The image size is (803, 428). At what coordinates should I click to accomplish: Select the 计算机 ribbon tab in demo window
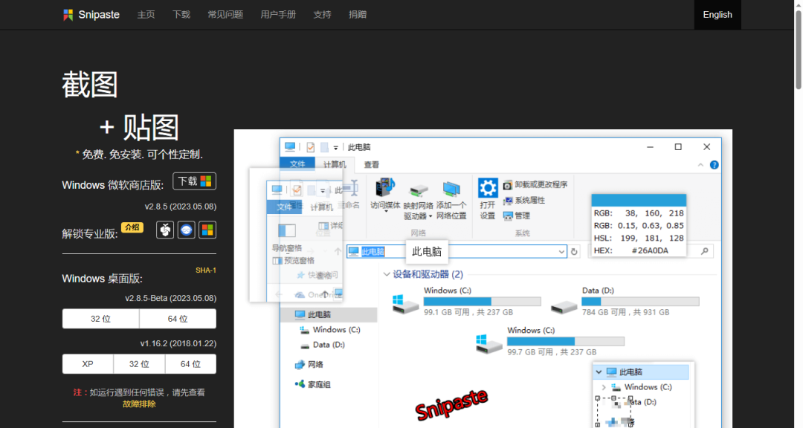tap(335, 164)
